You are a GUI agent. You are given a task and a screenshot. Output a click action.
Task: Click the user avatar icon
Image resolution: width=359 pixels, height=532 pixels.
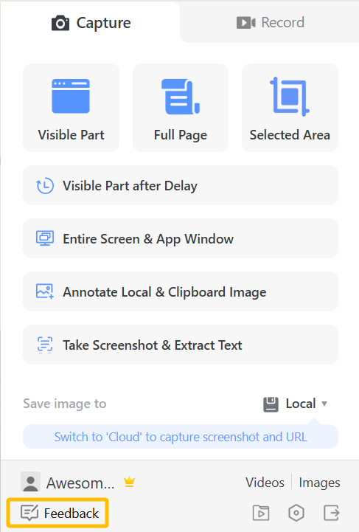point(30,482)
